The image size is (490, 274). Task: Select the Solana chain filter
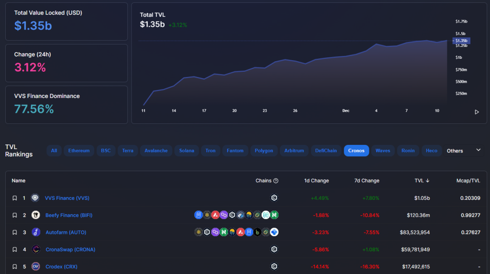click(187, 151)
